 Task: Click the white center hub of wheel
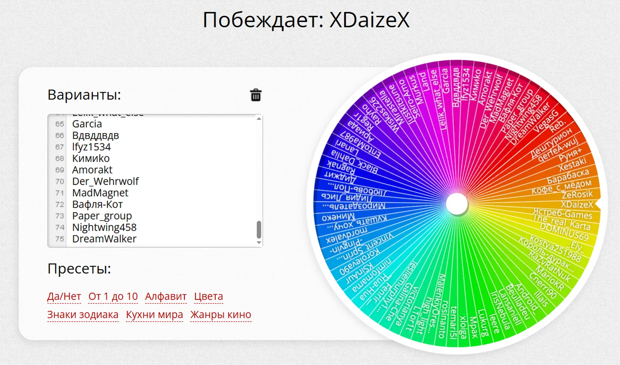(457, 204)
